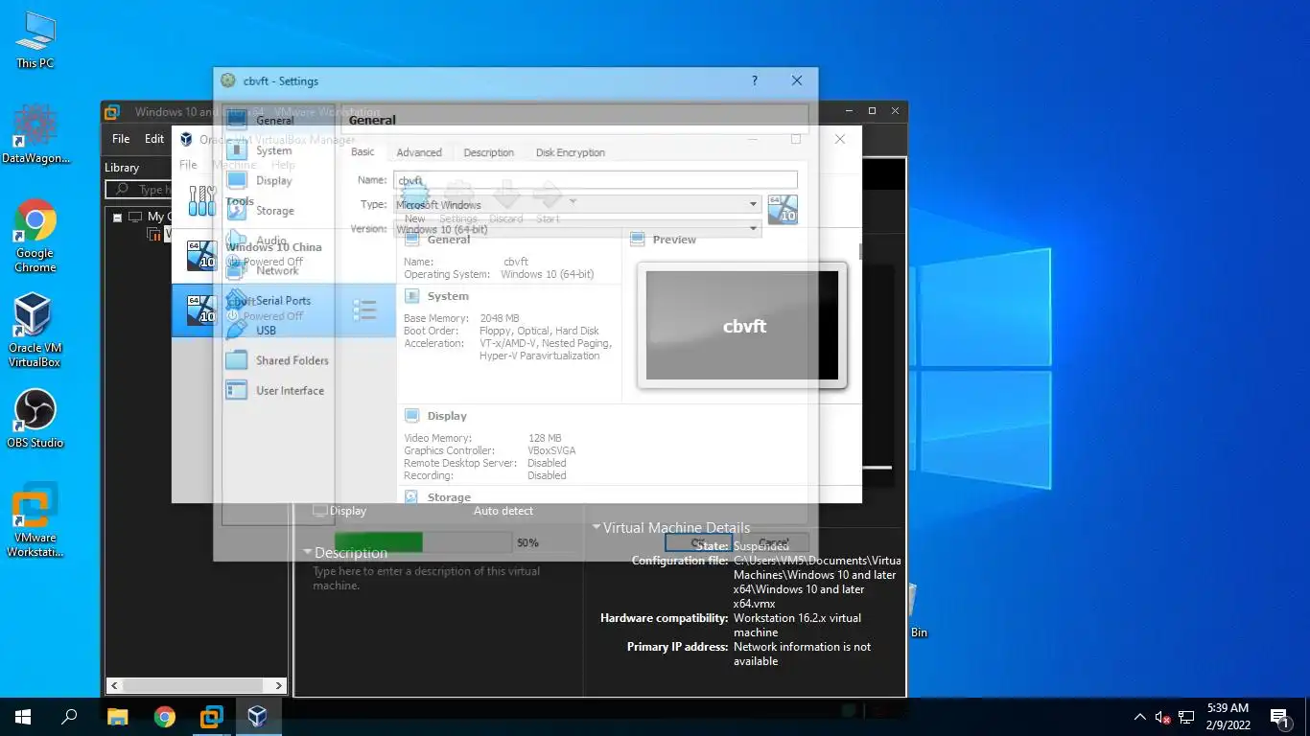Image resolution: width=1310 pixels, height=736 pixels.
Task: Select Windows 10 China VM in VirtualBox list
Action: (284, 255)
